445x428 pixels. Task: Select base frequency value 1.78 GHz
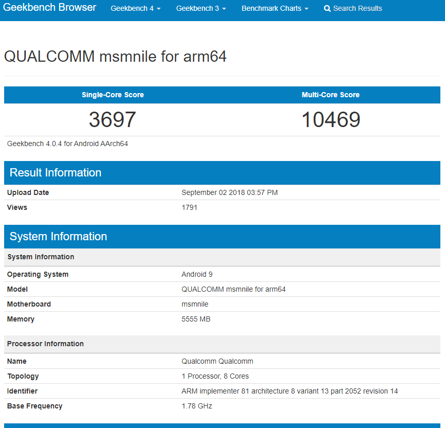[x=197, y=406]
